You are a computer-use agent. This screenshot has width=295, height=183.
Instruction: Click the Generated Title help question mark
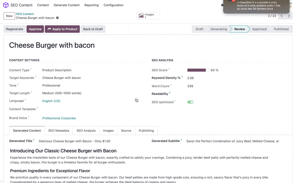(x=34, y=140)
